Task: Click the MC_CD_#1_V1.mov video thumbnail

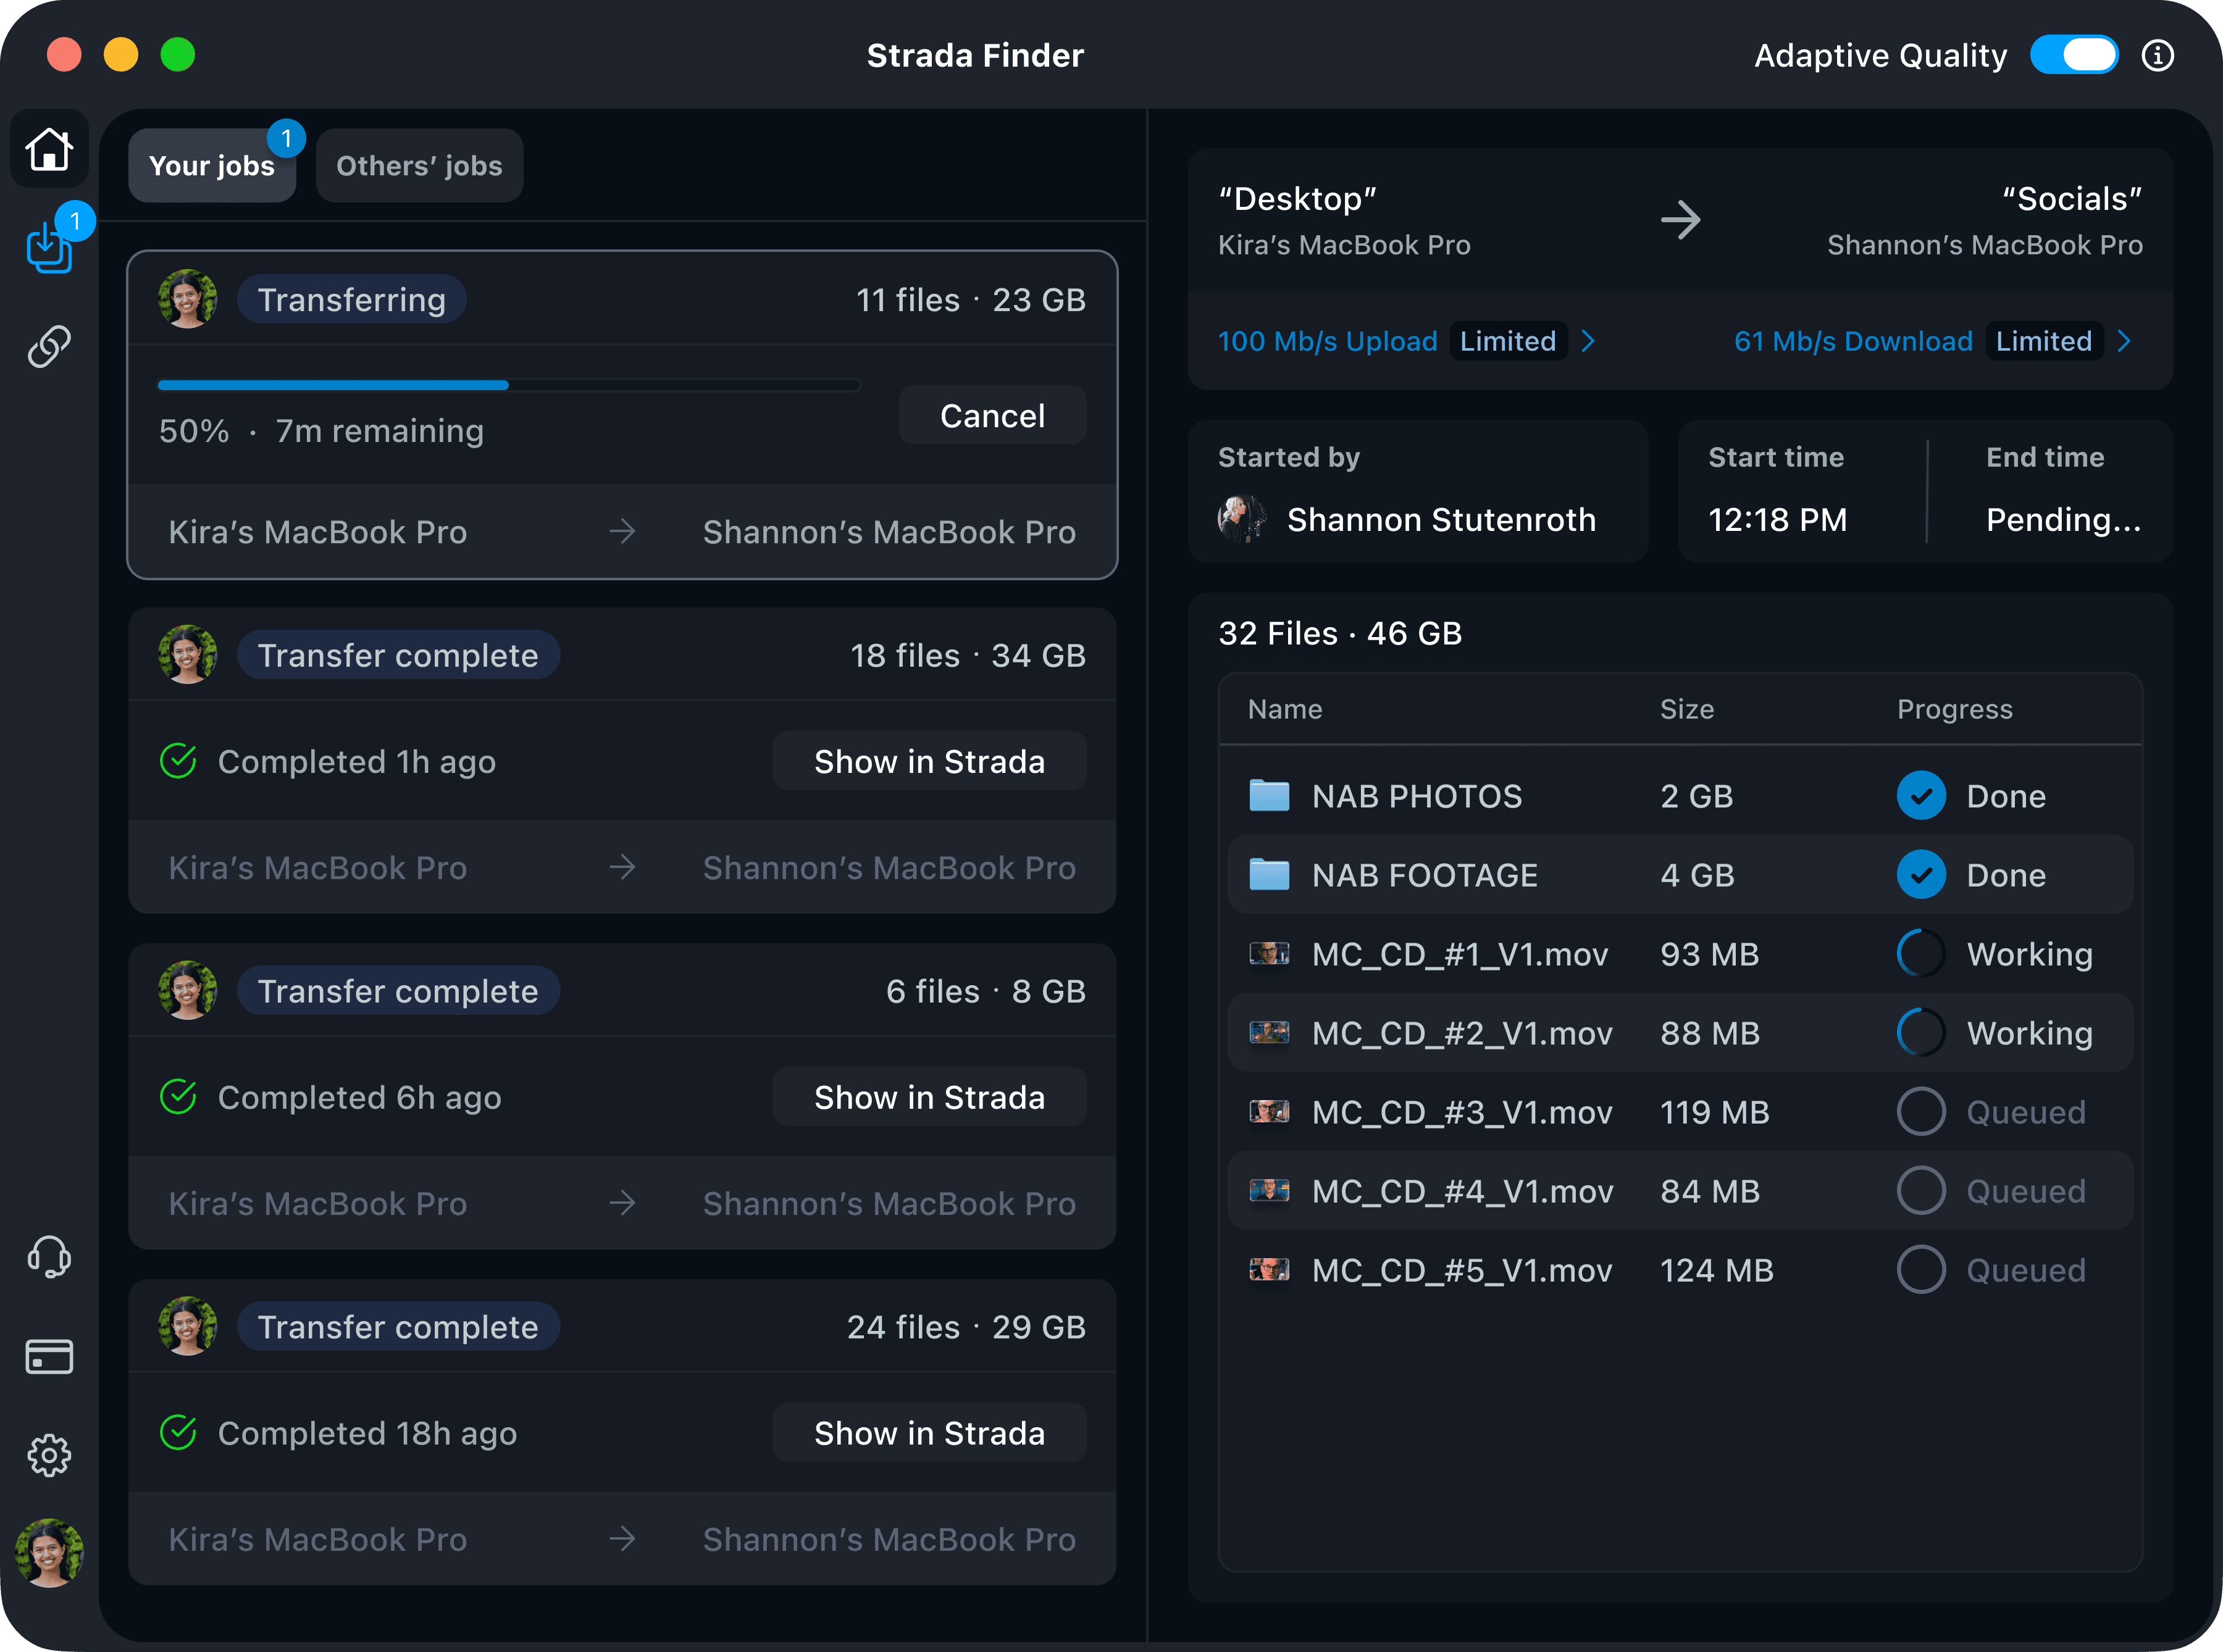Action: pos(1269,953)
